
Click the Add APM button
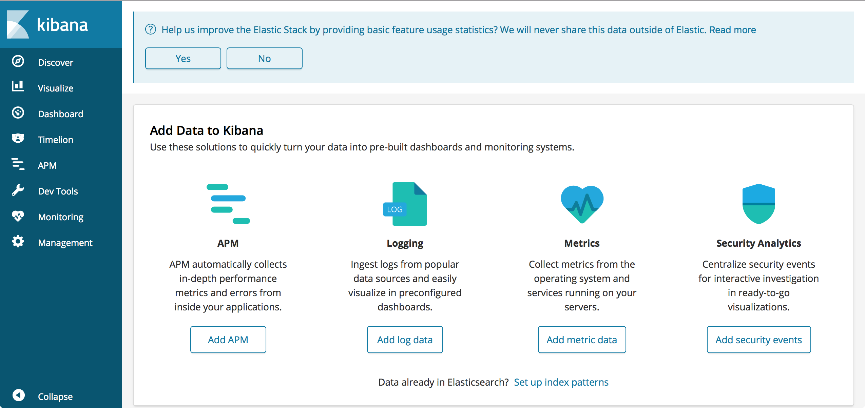[x=228, y=340]
